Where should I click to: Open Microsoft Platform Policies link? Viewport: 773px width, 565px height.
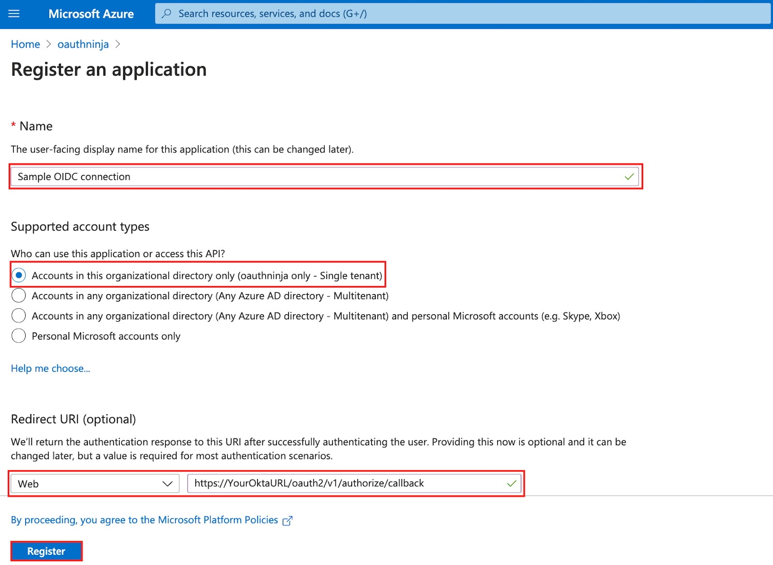point(144,520)
